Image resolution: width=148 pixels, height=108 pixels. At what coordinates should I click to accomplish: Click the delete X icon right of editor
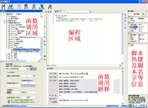(125, 28)
